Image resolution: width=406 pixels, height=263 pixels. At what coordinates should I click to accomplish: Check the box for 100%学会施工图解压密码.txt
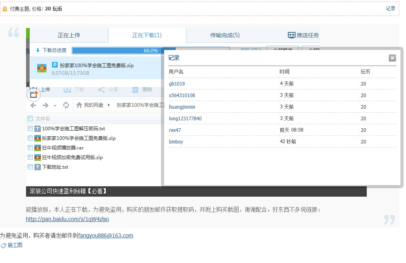click(30, 129)
